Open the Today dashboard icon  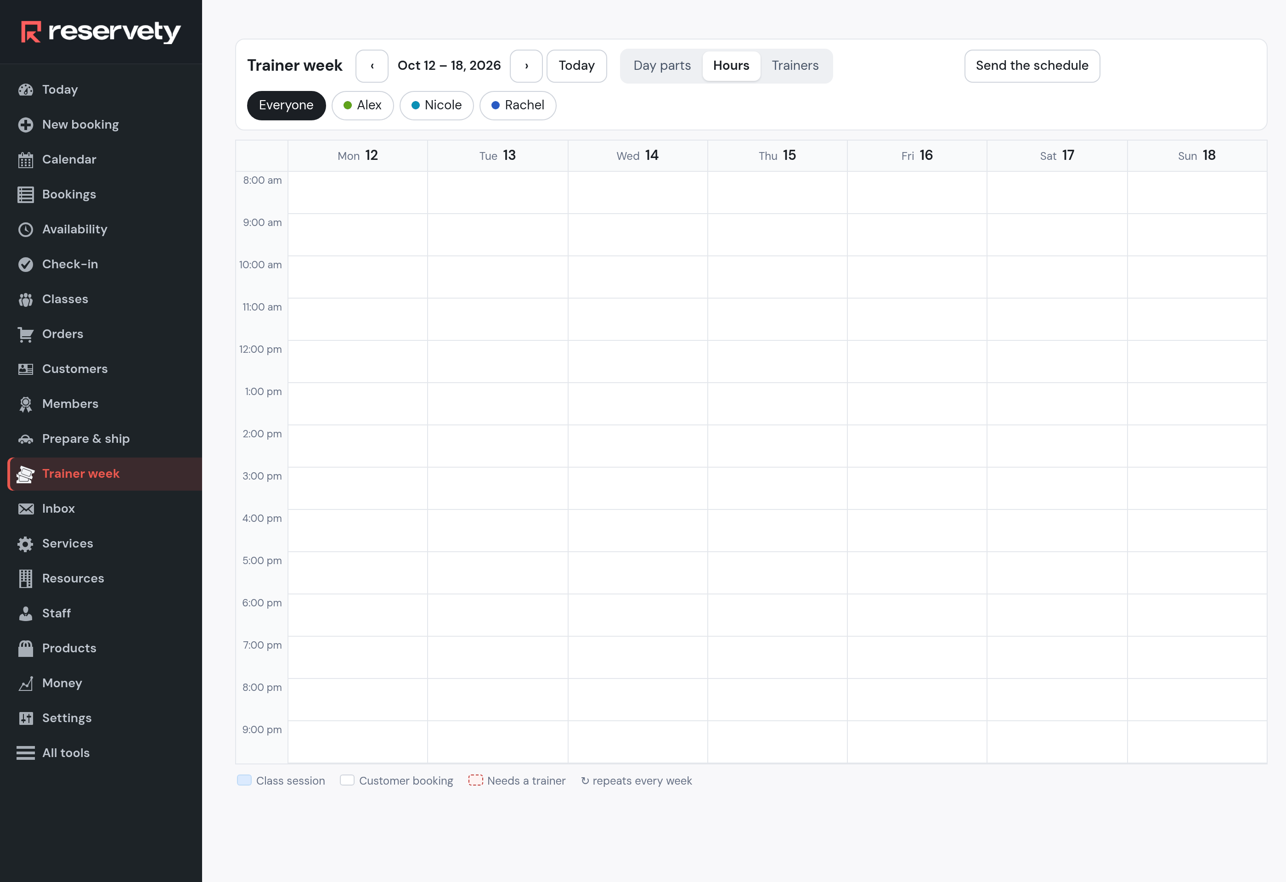point(25,90)
